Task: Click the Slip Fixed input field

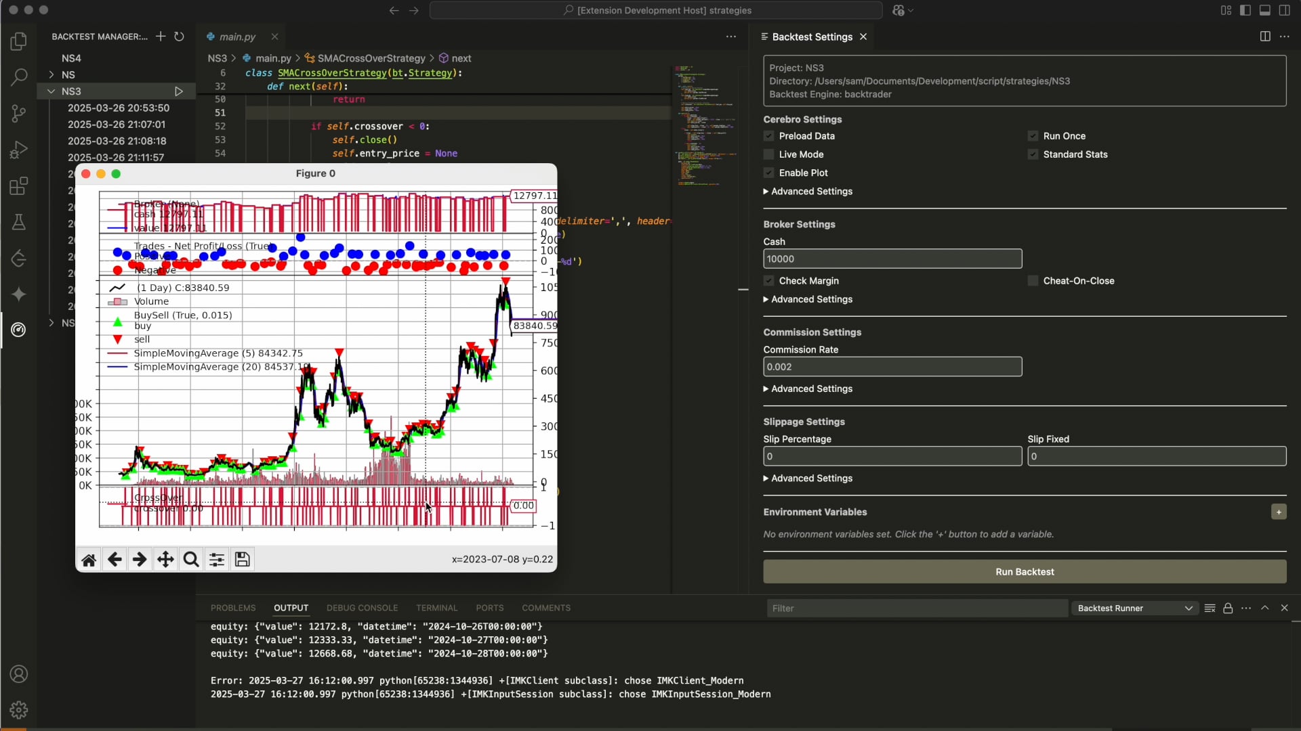Action: coord(1157,456)
